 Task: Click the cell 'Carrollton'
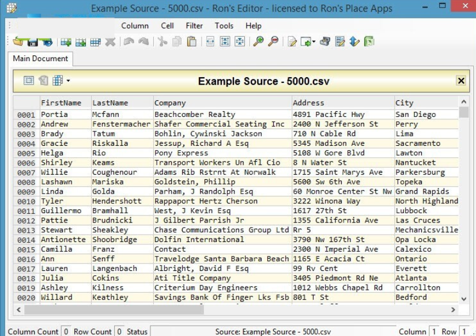click(x=426, y=288)
